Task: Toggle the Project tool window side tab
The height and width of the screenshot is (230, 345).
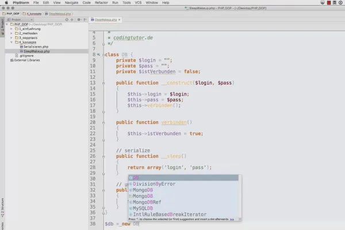Action: (x=2, y=26)
